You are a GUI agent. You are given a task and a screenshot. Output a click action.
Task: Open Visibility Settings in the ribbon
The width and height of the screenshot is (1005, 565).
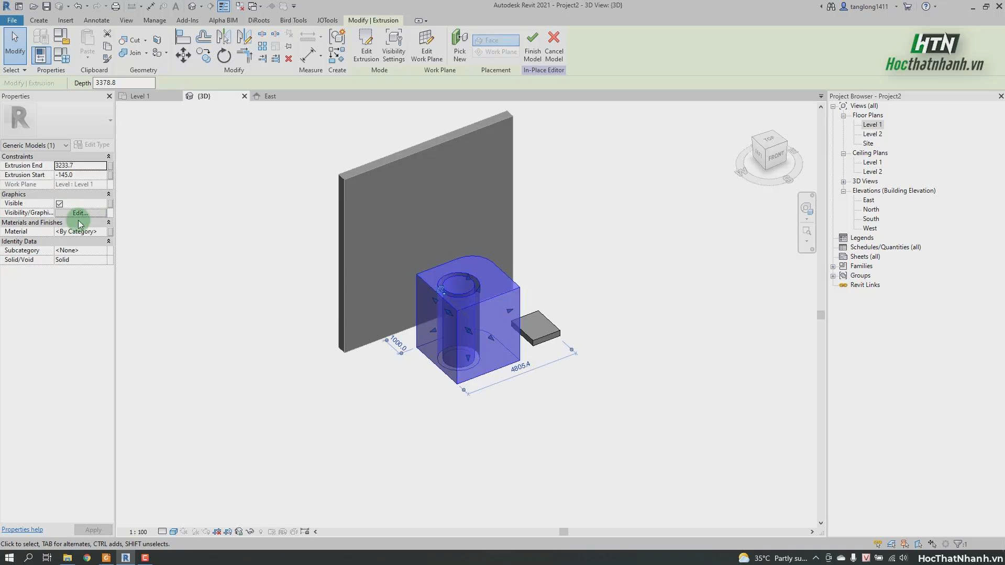tap(393, 46)
